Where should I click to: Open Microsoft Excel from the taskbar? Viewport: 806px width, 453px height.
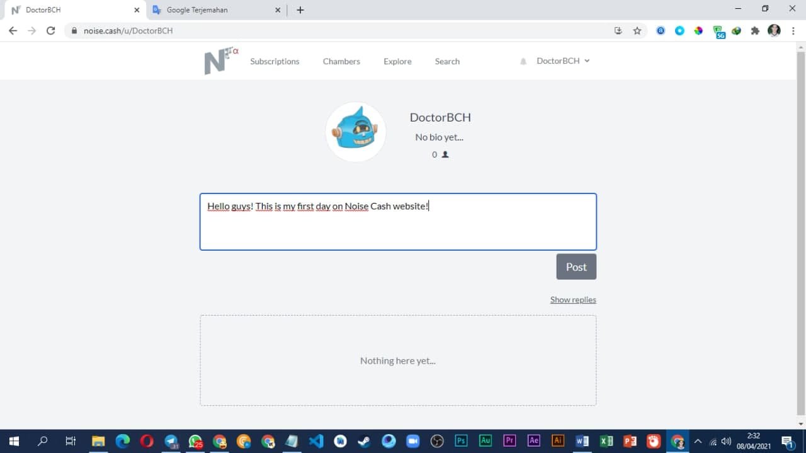[606, 441]
